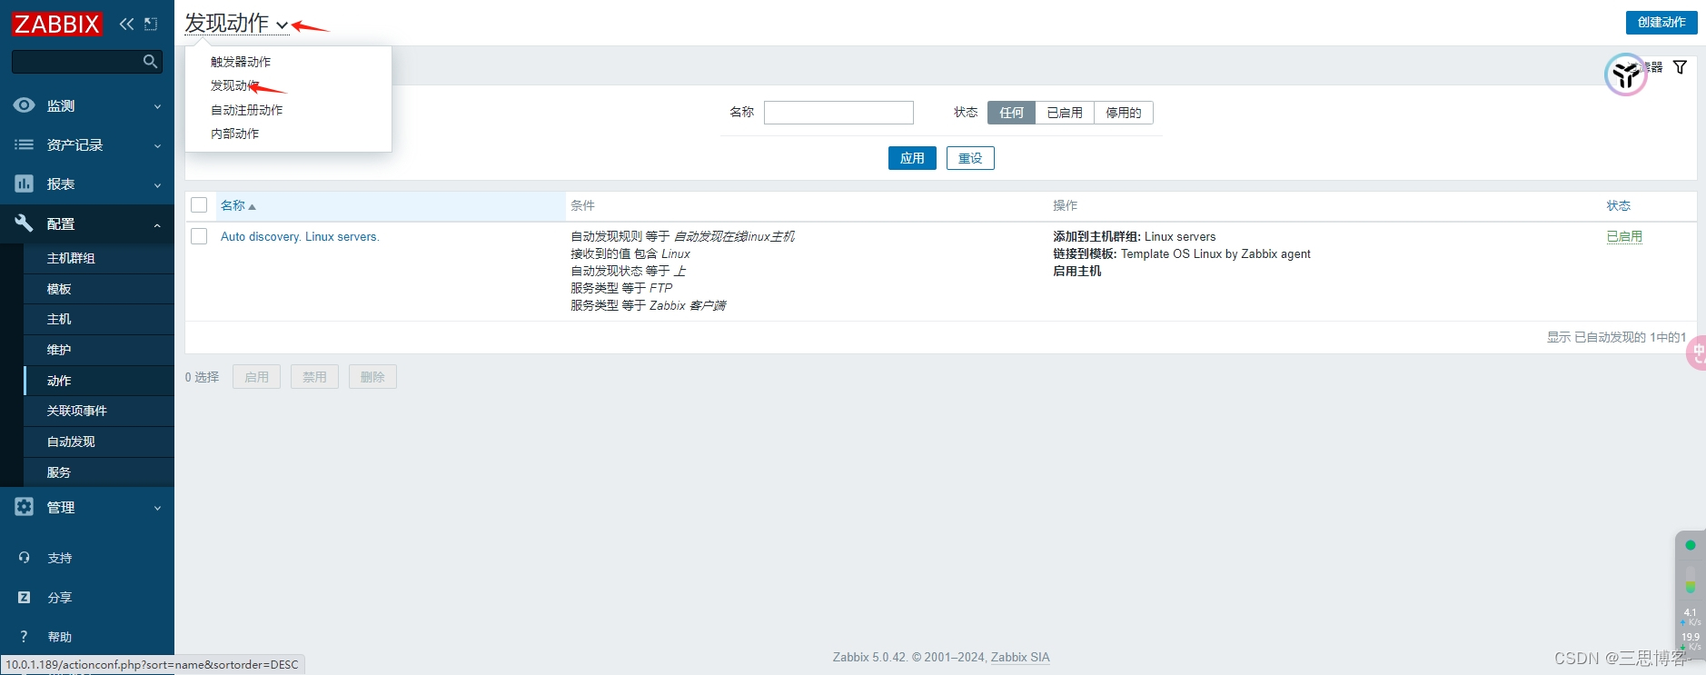Open 服务 in the sidebar

(x=99, y=472)
